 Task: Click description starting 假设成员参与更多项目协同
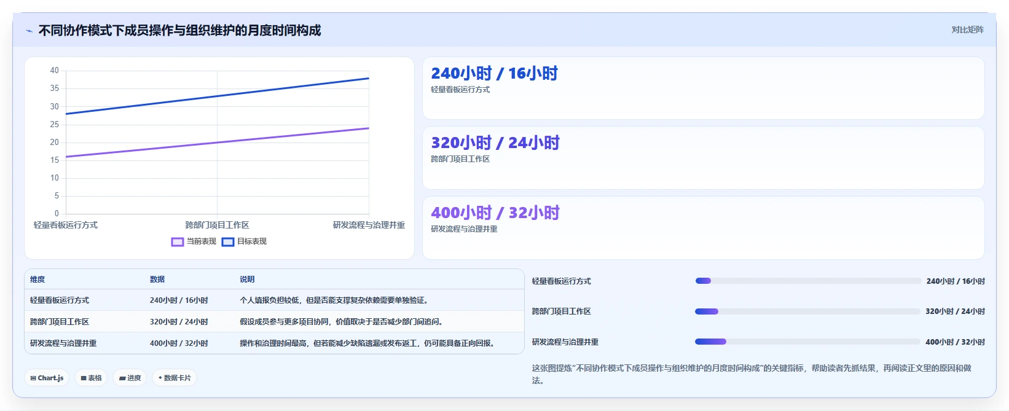[x=341, y=322]
